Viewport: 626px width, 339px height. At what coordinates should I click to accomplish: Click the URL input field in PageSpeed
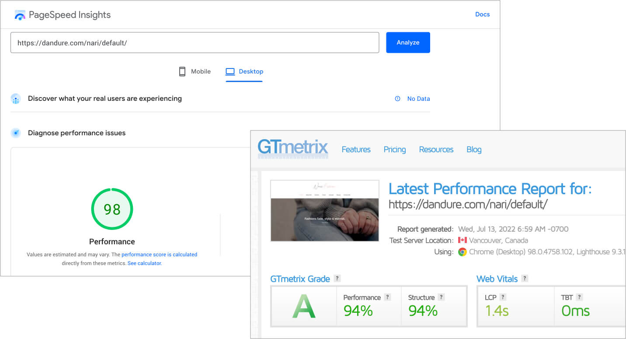click(x=195, y=42)
